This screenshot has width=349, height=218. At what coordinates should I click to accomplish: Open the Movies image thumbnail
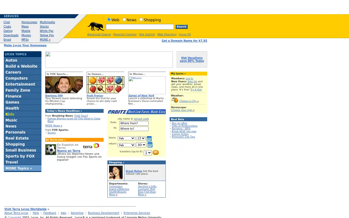[x=147, y=85]
